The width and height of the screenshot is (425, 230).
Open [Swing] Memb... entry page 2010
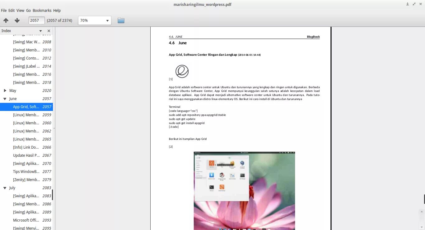tap(26, 50)
